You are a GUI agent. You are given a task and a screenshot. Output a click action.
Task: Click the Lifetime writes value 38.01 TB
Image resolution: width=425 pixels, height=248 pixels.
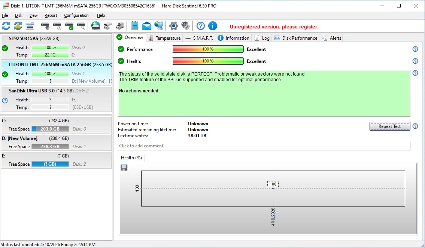pyautogui.click(x=197, y=136)
